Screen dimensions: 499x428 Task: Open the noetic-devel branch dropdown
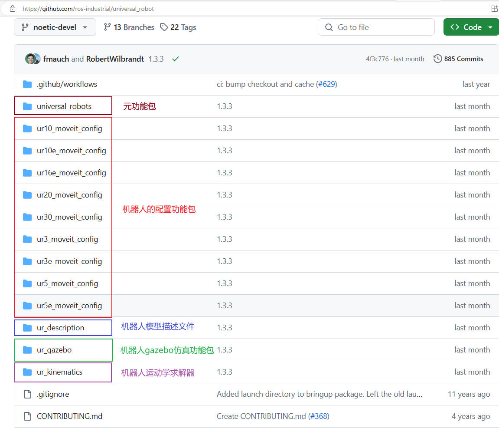[x=55, y=27]
